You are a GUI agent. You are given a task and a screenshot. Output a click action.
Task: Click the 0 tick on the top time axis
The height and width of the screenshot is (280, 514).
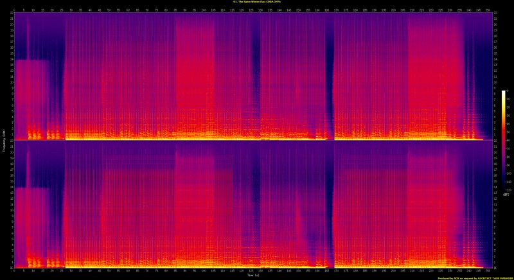(14, 10)
